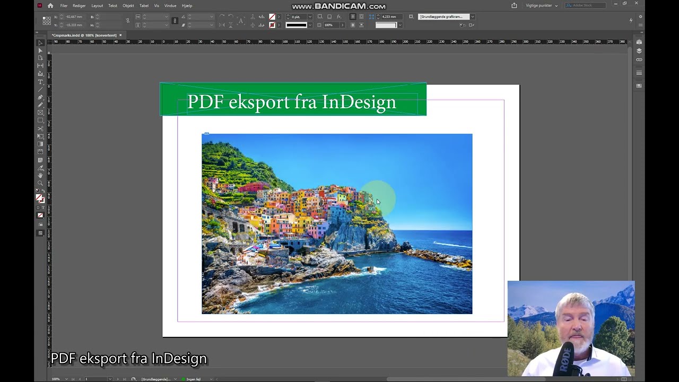Image resolution: width=679 pixels, height=382 pixels.
Task: Switch to the Cropmarks.indd document tab
Action: click(84, 36)
